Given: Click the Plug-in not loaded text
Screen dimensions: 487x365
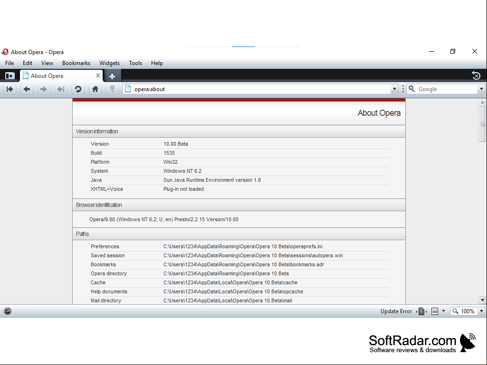Looking at the screenshot, I should pyautogui.click(x=183, y=189).
